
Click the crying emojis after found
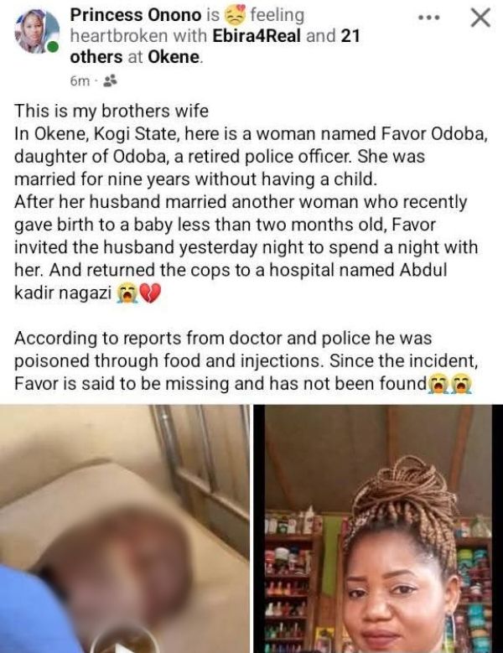450,384
